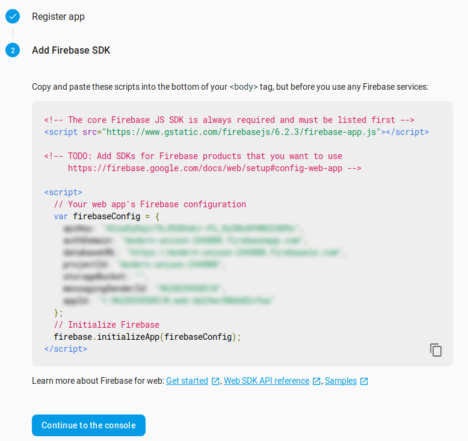Click the step 2 number badge
This screenshot has width=468, height=441.
click(x=13, y=50)
